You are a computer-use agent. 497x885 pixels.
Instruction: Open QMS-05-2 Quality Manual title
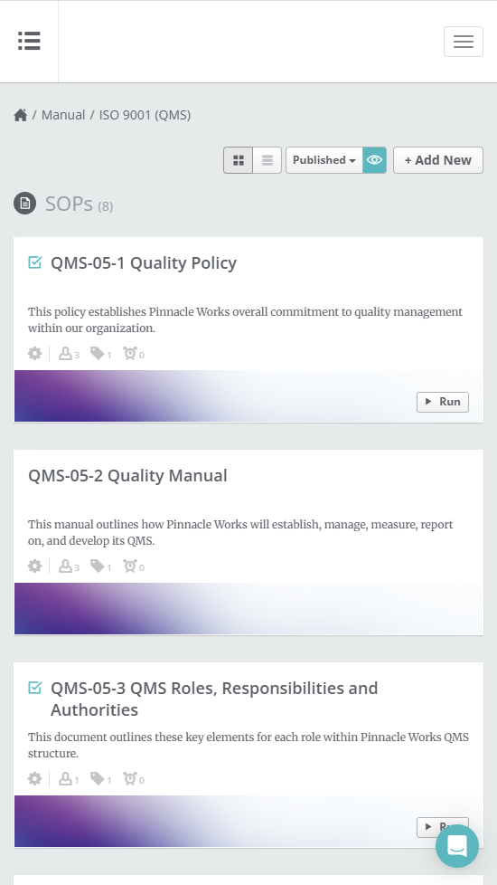click(127, 476)
